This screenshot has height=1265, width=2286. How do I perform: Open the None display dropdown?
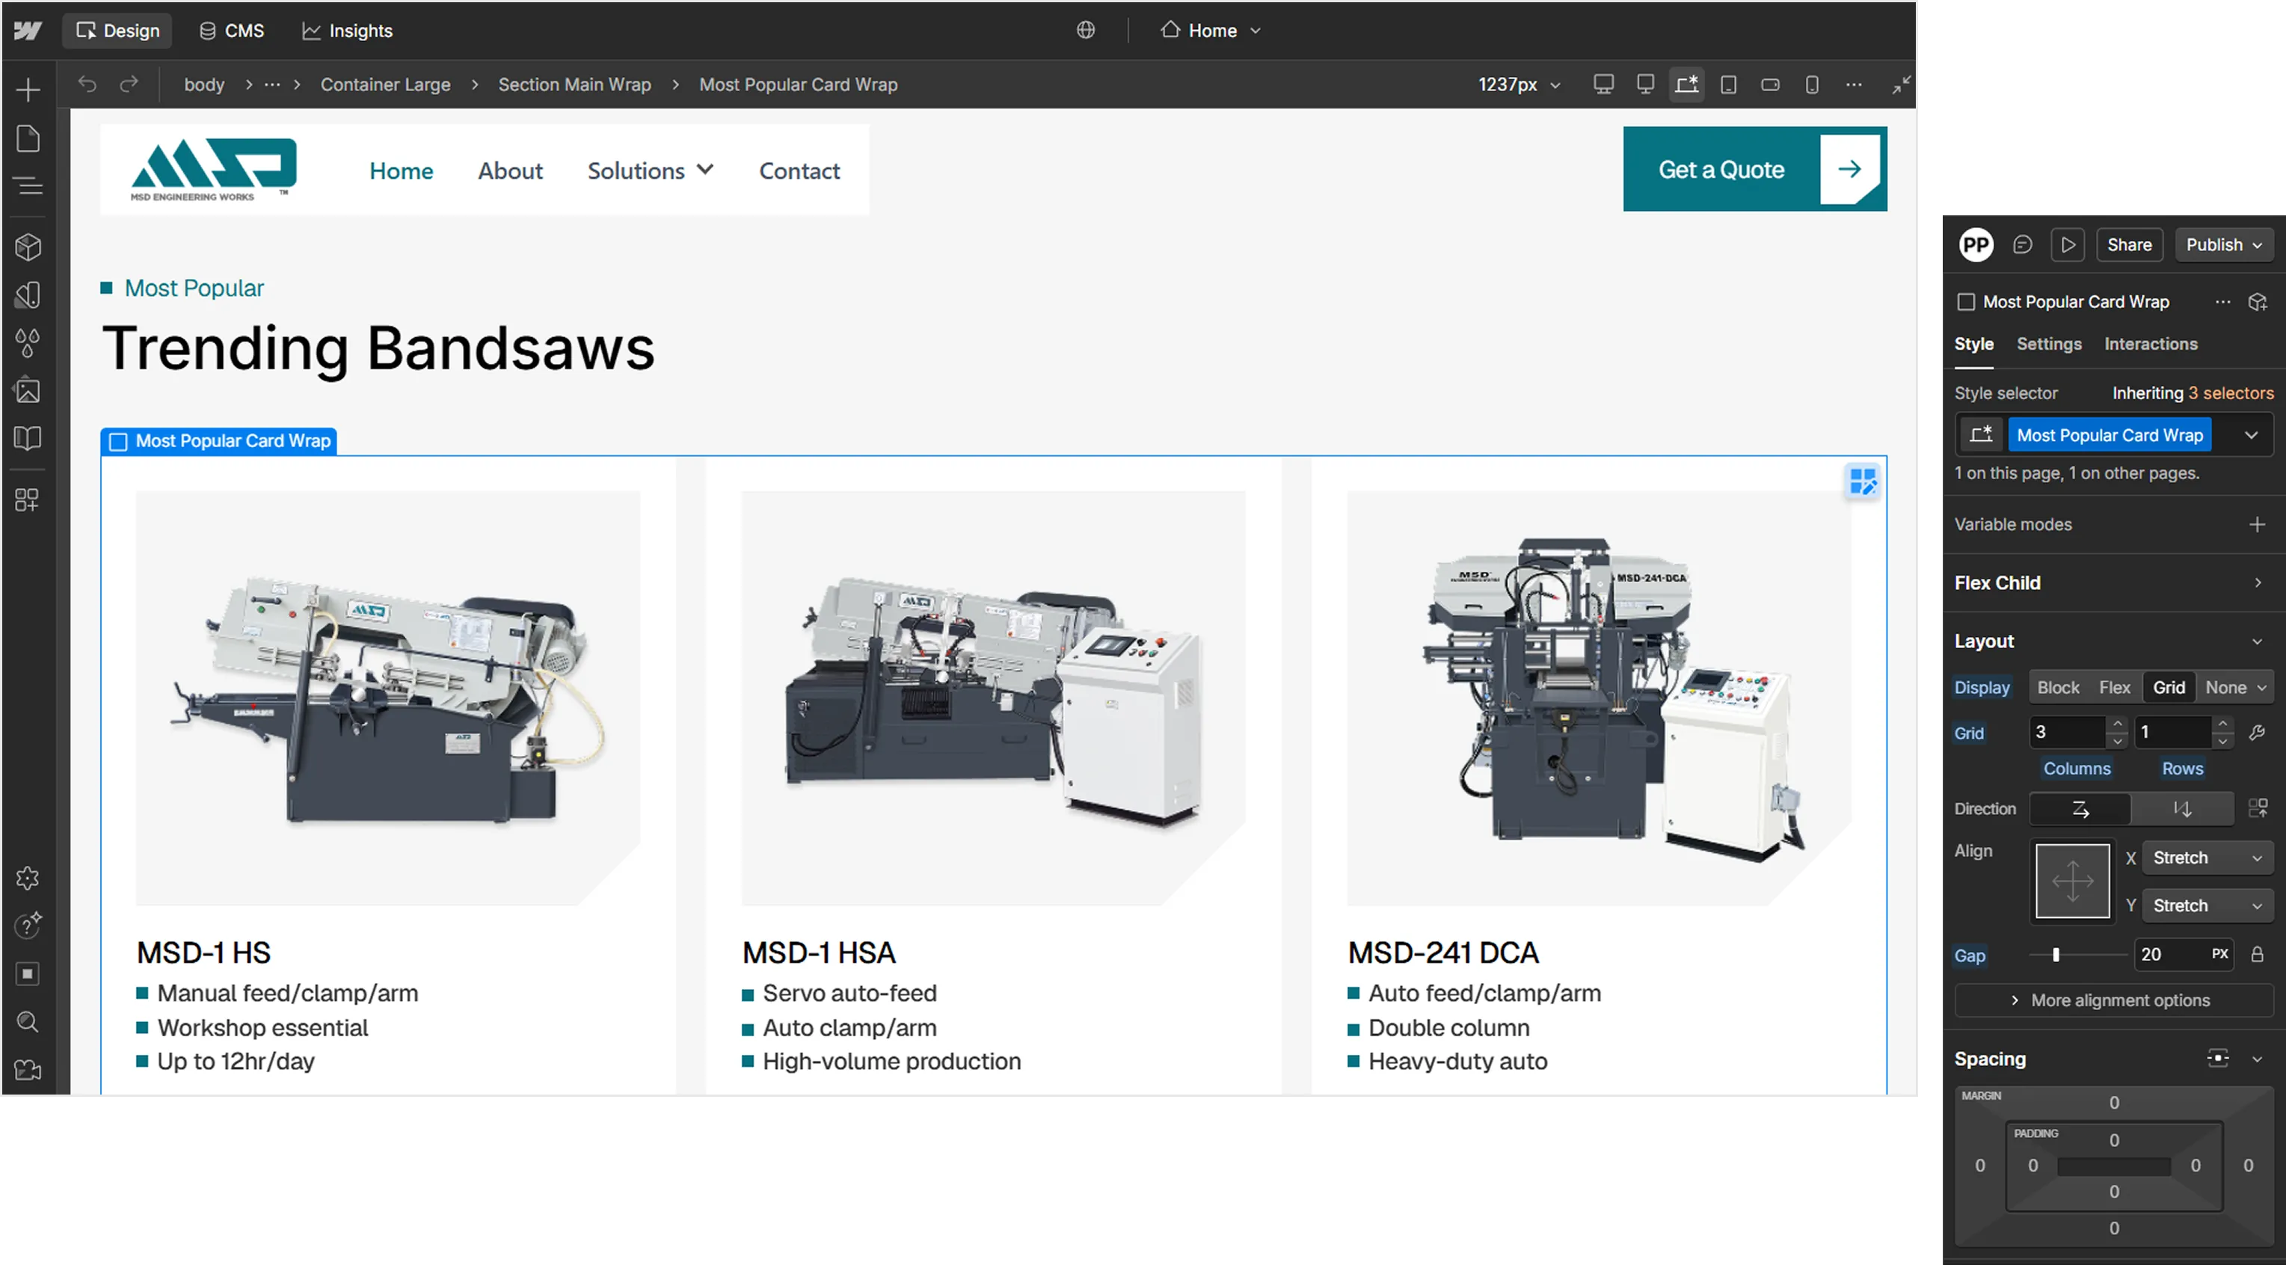coord(2235,688)
